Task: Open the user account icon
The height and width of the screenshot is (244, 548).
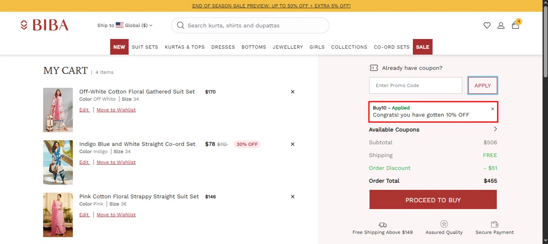Action: [501, 25]
